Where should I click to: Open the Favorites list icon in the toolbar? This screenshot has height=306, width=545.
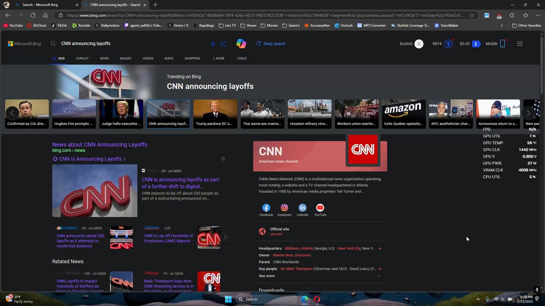pos(525,15)
